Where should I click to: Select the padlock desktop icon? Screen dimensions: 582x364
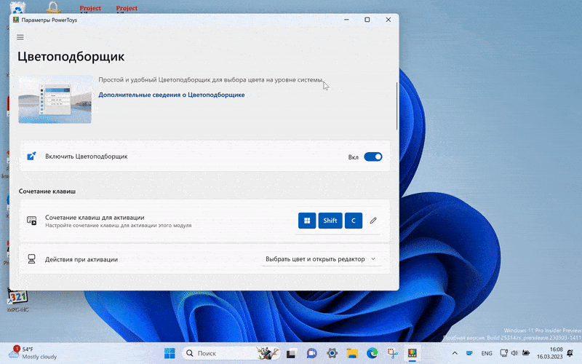[x=53, y=7]
